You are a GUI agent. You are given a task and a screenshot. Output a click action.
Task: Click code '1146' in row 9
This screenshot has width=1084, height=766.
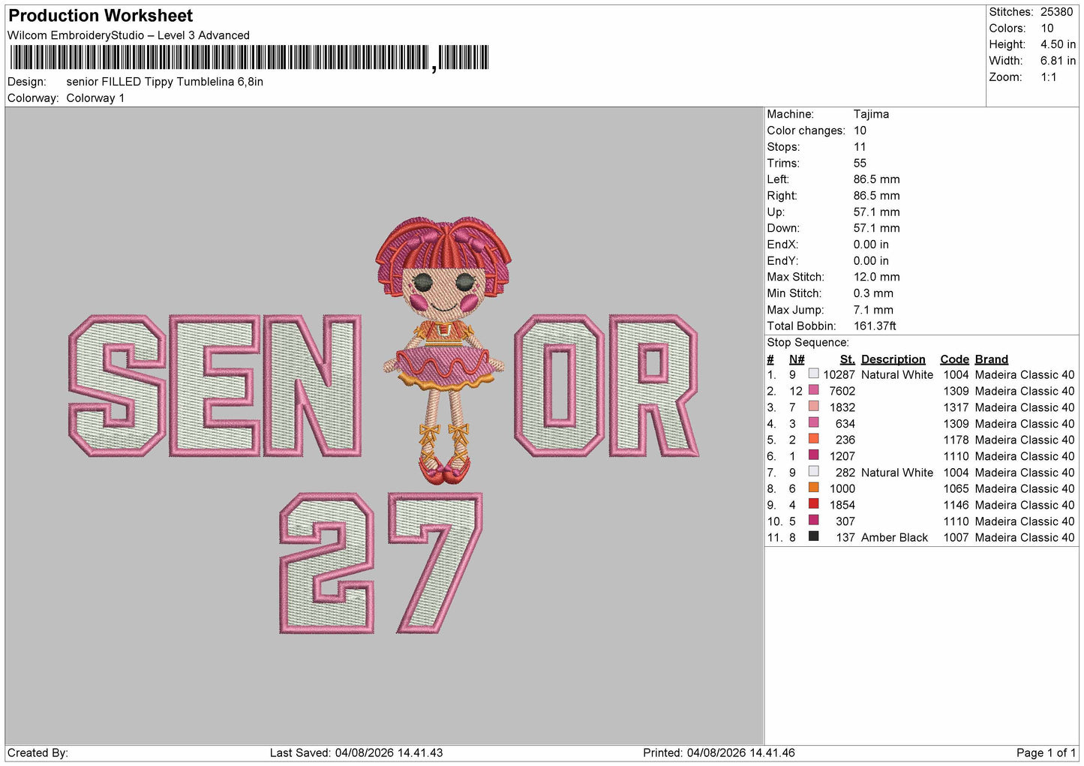[956, 505]
